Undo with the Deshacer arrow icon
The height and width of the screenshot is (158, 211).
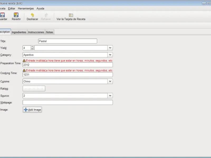(x=32, y=15)
